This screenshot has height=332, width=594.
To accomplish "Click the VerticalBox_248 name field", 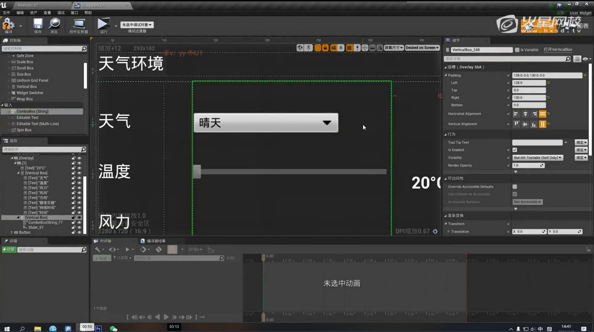I will click(x=481, y=50).
